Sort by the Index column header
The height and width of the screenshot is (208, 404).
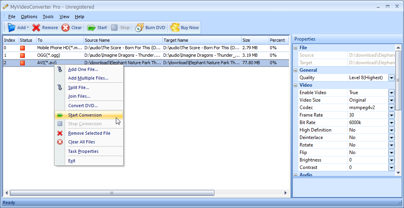click(11, 40)
